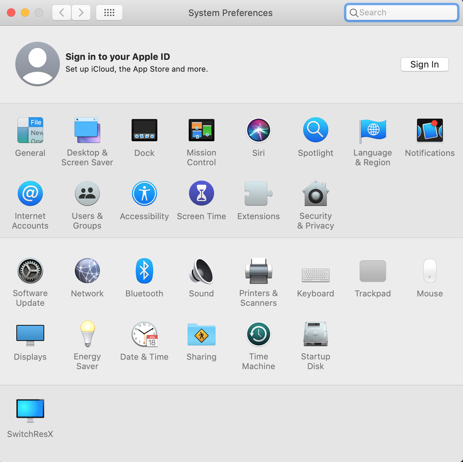463x462 pixels.
Task: Go back with the left arrow button
Action: coord(62,13)
